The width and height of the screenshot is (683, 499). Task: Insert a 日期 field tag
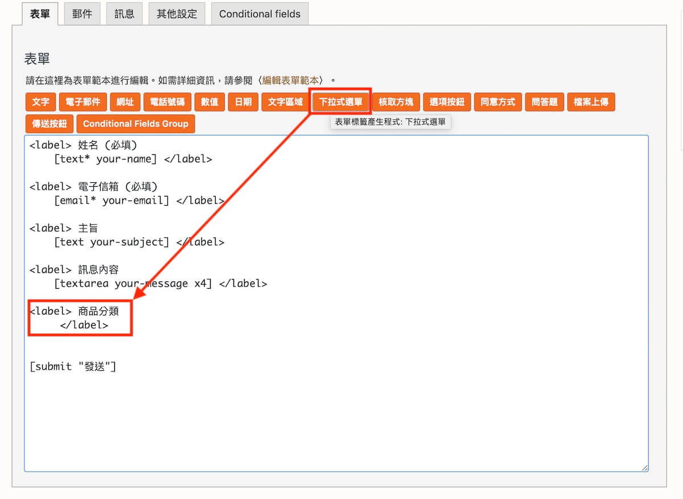[x=243, y=102]
